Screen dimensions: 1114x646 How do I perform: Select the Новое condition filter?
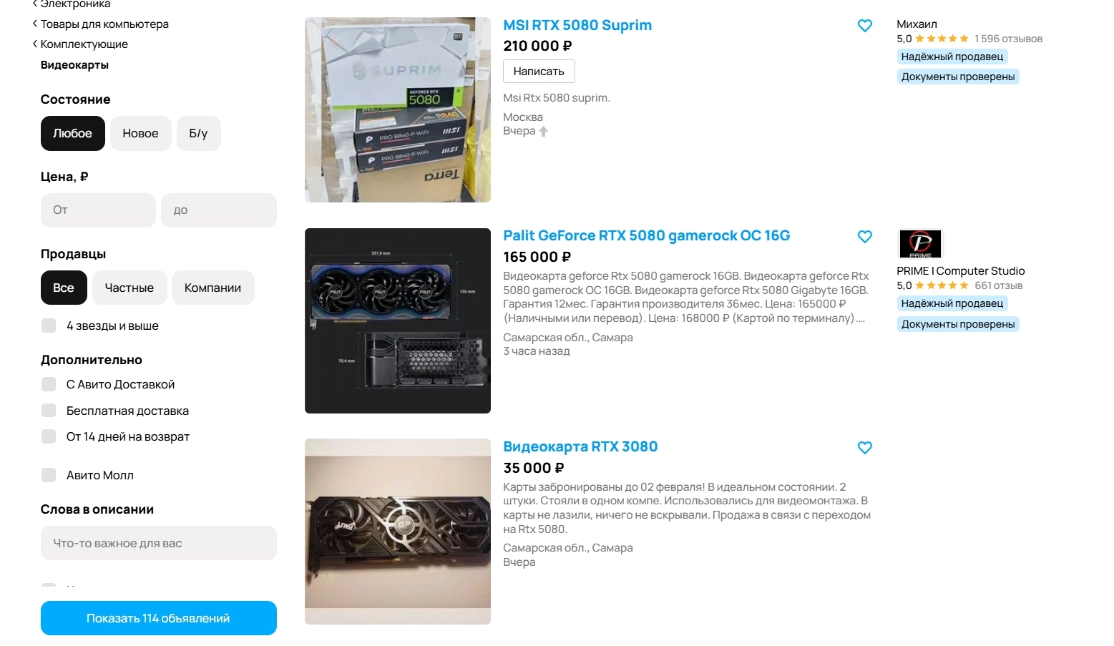click(x=140, y=133)
